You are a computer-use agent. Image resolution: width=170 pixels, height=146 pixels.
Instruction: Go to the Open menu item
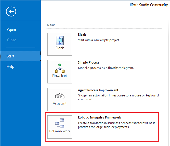12,30
